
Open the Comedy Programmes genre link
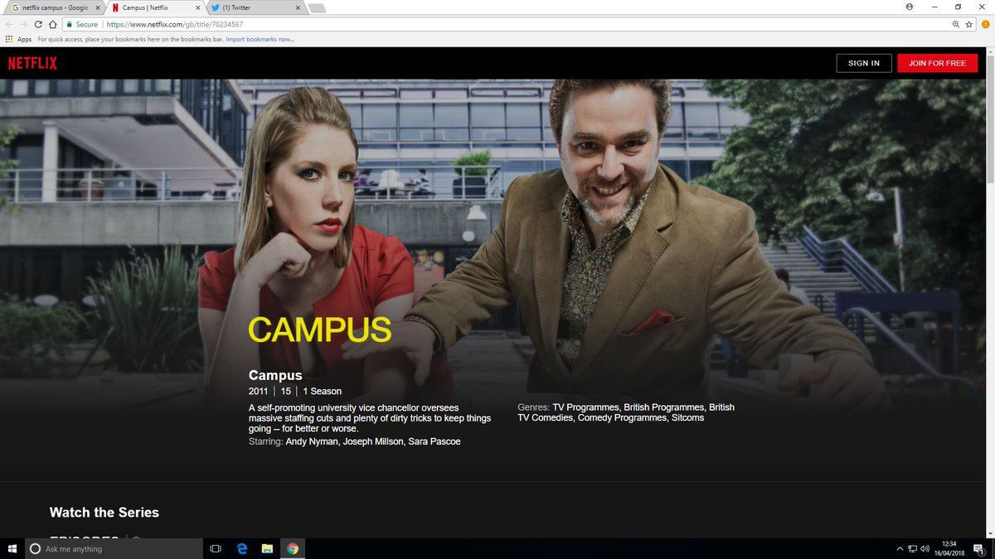click(x=622, y=418)
